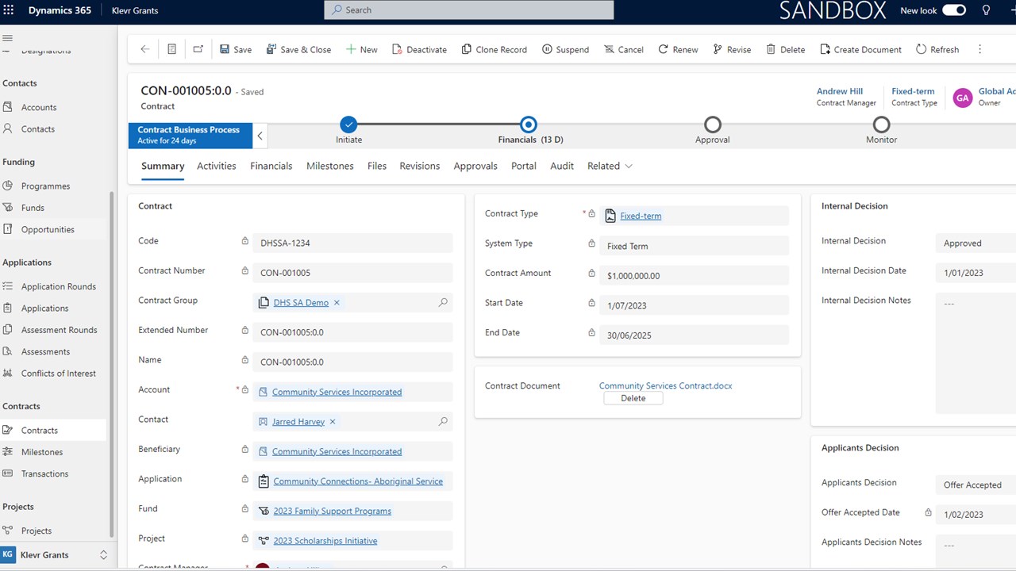Search the Contract Group lookup

point(443,303)
